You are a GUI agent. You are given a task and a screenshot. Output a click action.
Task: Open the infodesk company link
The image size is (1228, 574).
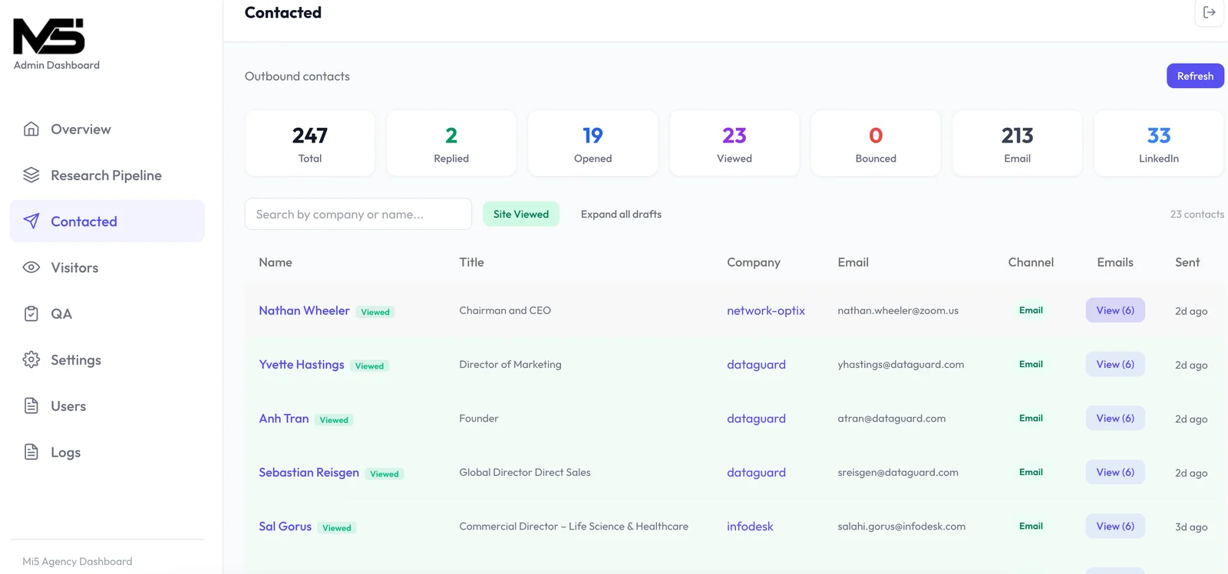pos(750,526)
